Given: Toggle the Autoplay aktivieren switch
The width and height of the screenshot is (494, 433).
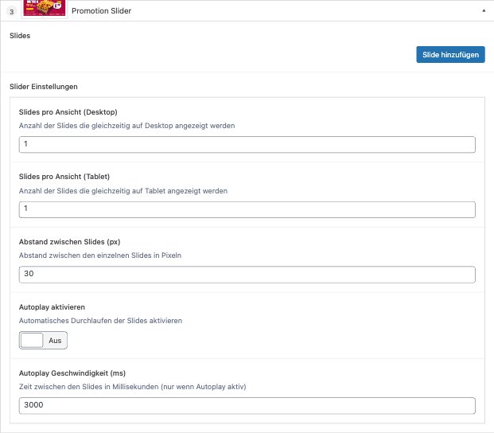Looking at the screenshot, I should 44,340.
